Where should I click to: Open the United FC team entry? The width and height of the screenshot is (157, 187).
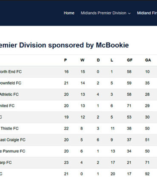tap(7, 106)
